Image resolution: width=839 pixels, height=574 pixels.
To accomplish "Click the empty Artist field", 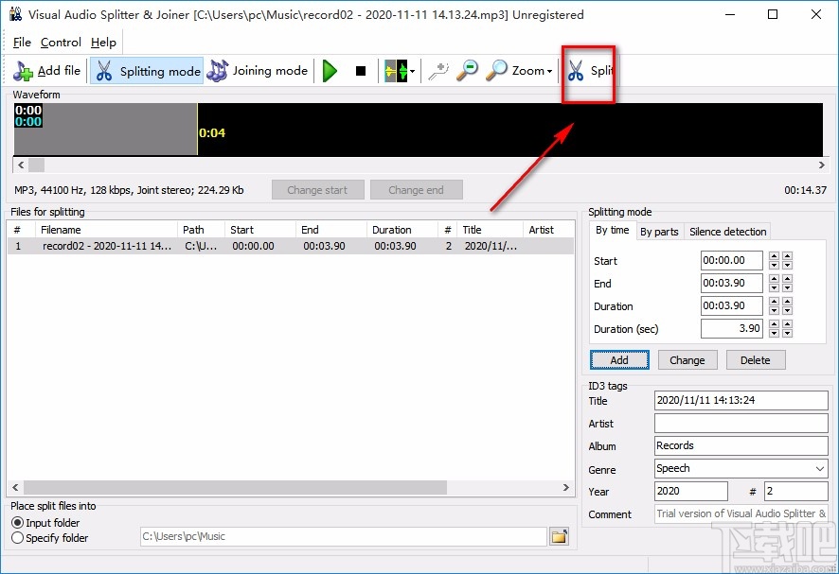I will click(x=741, y=424).
